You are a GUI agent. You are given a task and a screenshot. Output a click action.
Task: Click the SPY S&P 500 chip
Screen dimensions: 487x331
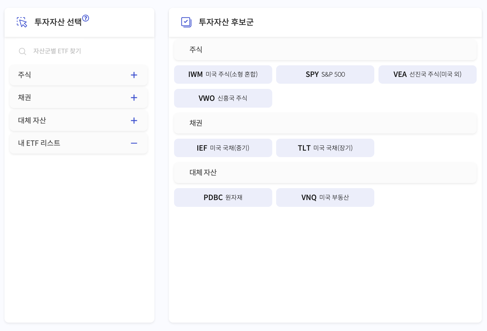click(325, 75)
